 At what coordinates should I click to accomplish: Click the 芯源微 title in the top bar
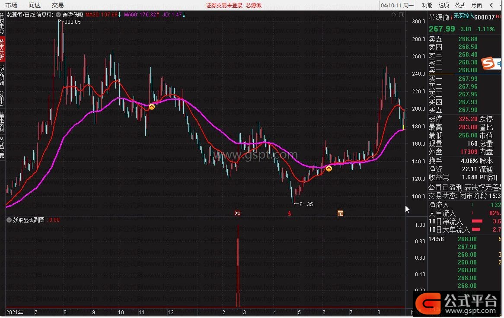[254, 6]
